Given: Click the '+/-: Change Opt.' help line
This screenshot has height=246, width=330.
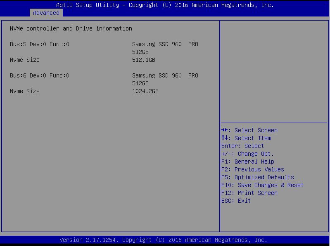Looking at the screenshot, I should [x=247, y=154].
